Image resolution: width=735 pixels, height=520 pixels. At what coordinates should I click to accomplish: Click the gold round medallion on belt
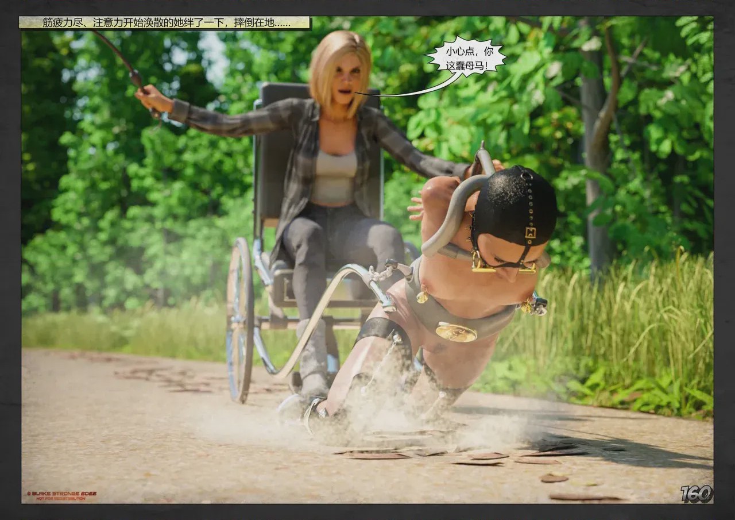pyautogui.click(x=455, y=332)
